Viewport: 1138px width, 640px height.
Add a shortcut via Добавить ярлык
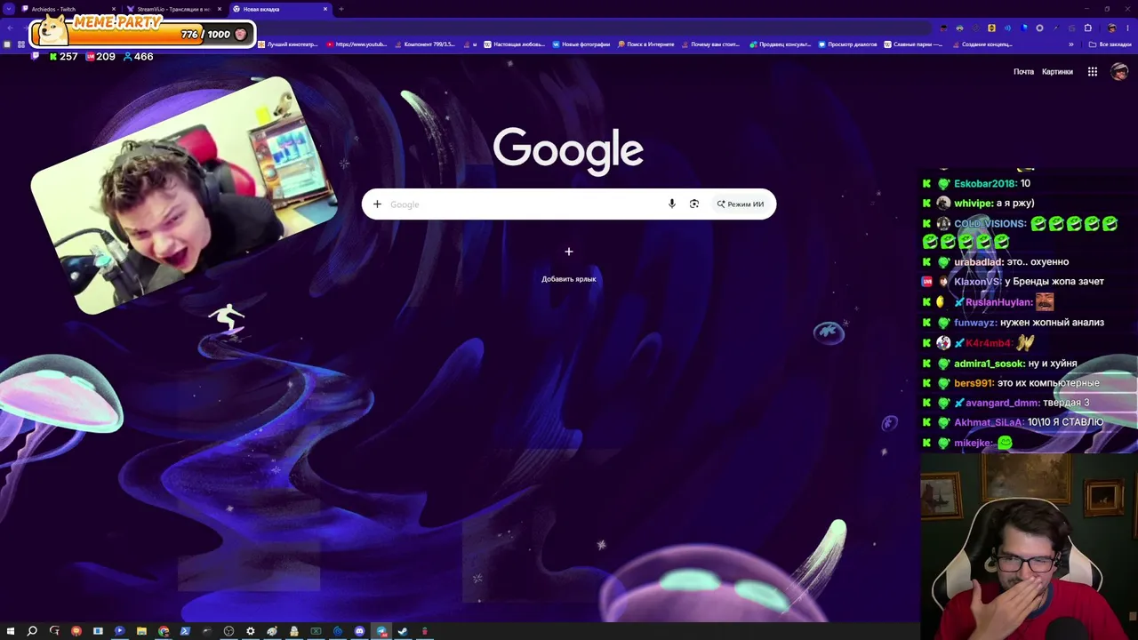[569, 264]
